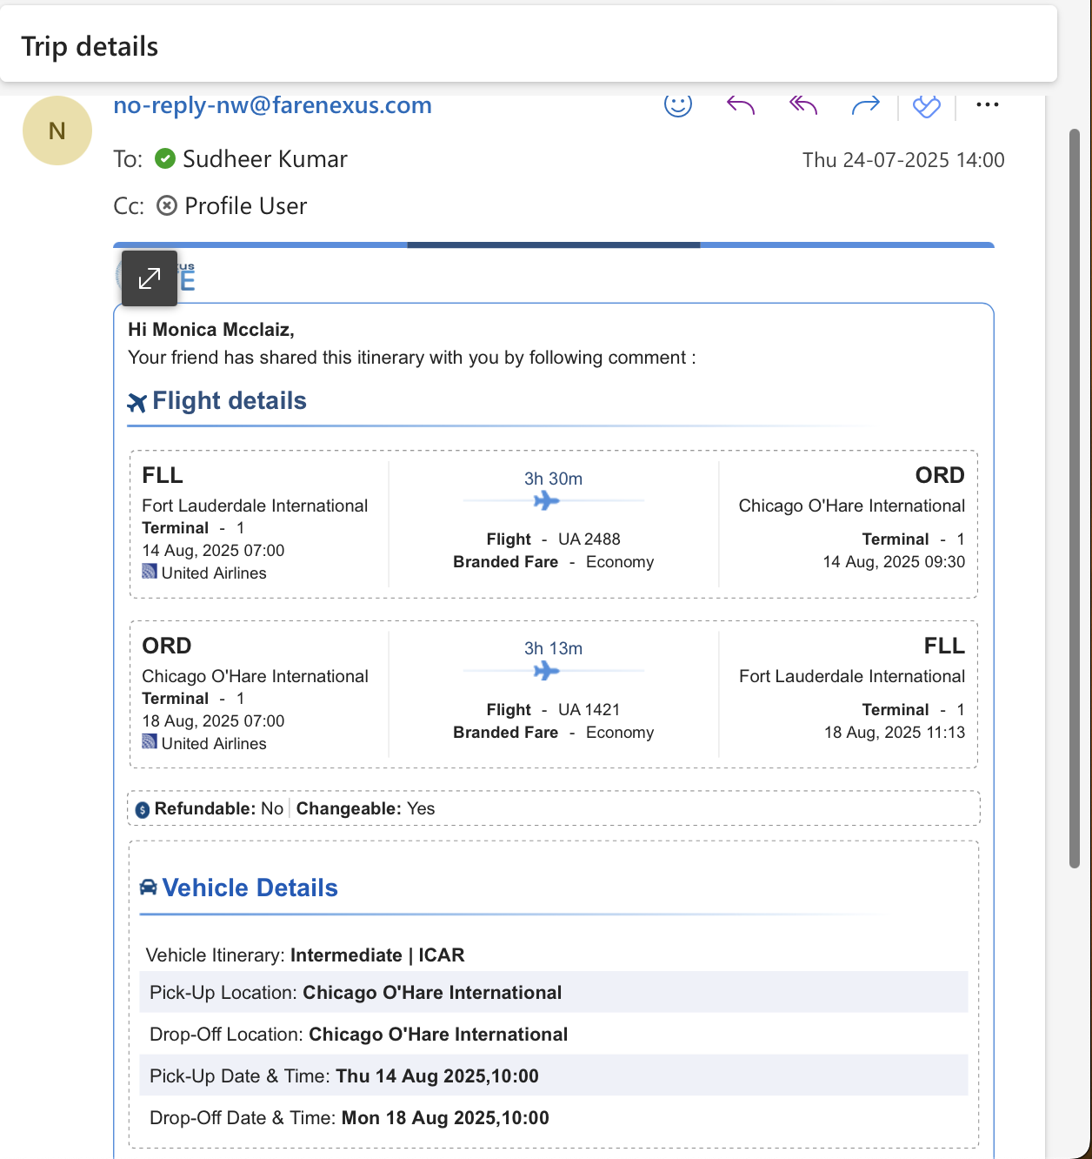
Task: Click the Pick-Up Location row
Action: (553, 993)
